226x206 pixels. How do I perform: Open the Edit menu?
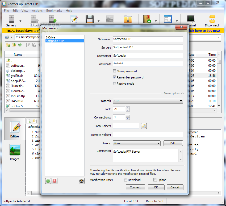pyautogui.click(x=15, y=11)
